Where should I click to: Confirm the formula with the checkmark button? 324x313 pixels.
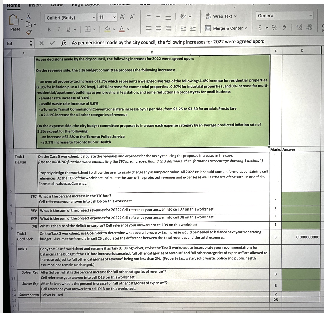point(52,42)
